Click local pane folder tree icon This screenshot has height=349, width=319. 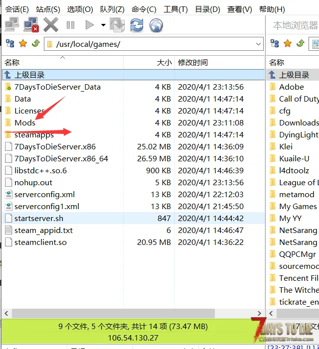[x=275, y=43]
